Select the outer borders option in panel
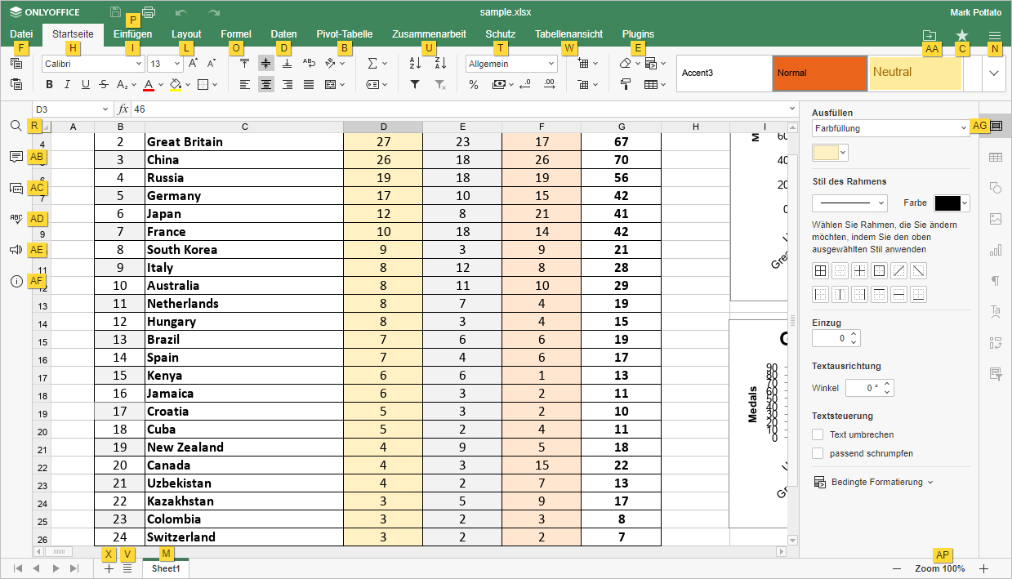The width and height of the screenshot is (1012, 579). [x=880, y=271]
